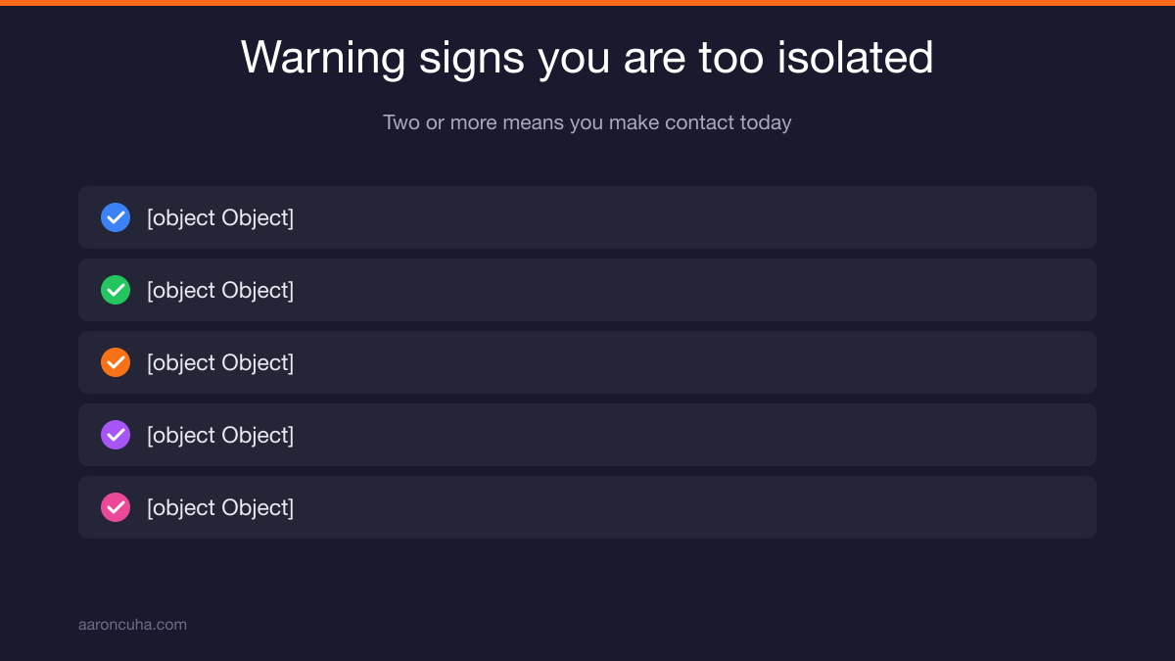Choose the list row containing the orange checkmark
Viewport: 1175px width, 661px height.
click(x=587, y=362)
